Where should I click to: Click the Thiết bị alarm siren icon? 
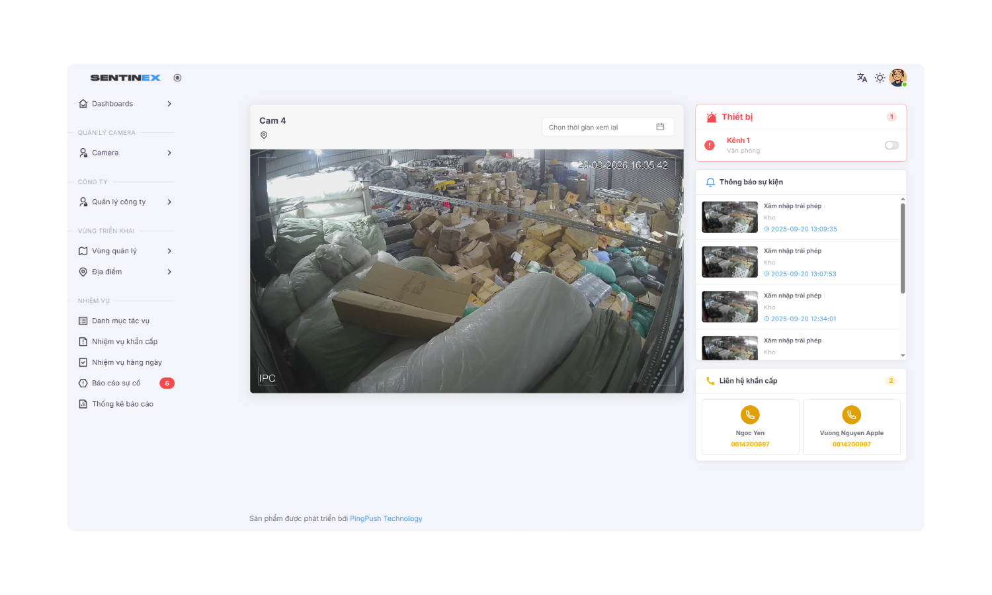point(712,118)
